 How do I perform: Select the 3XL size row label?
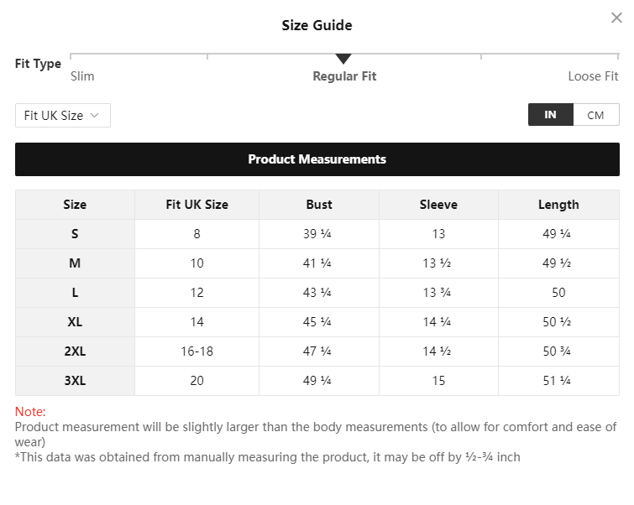tap(75, 381)
